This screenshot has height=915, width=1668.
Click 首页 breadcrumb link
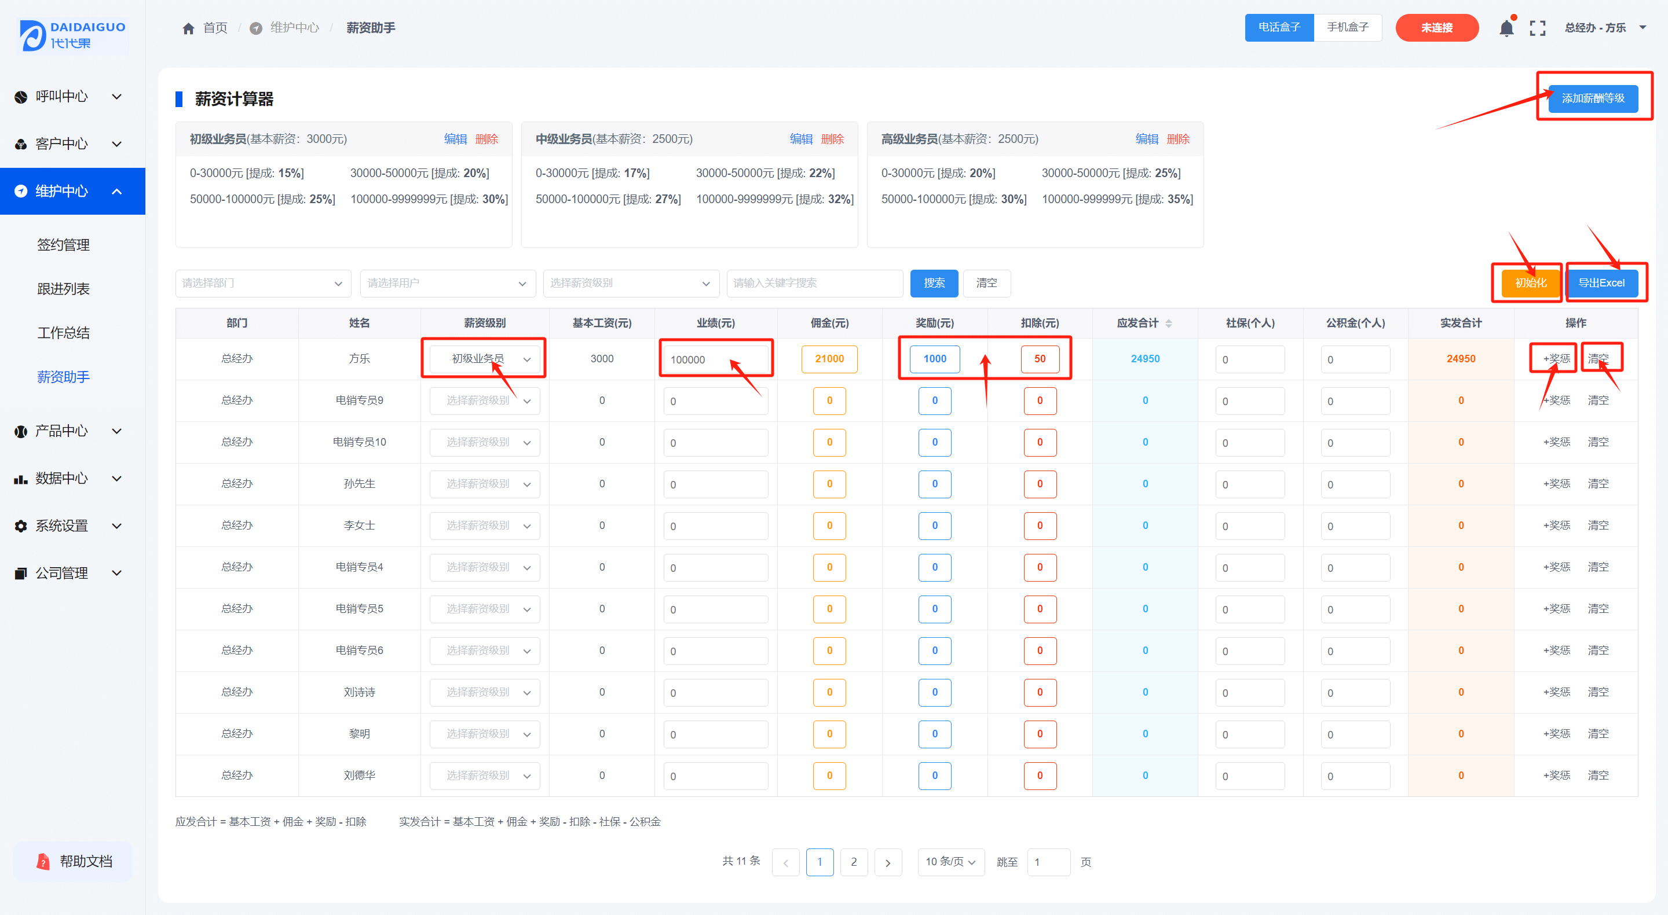[x=215, y=28]
